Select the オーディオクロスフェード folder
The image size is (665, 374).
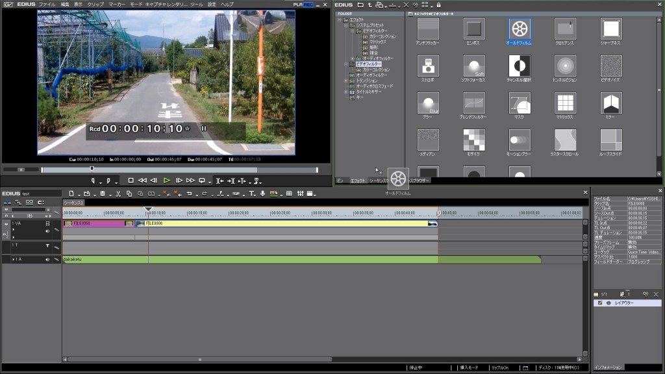[375, 86]
